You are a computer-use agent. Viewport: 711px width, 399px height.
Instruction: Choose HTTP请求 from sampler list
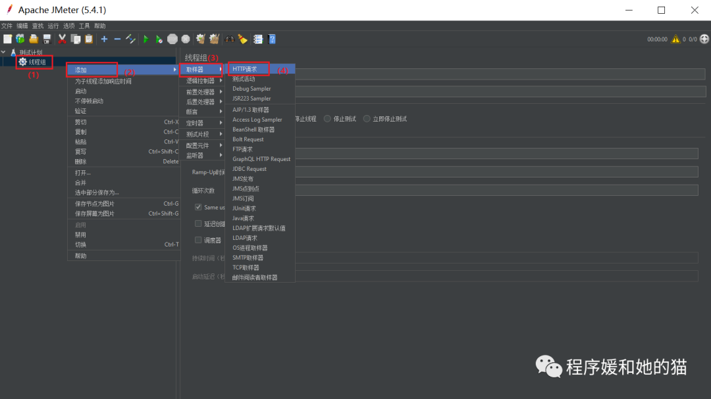tap(260, 69)
